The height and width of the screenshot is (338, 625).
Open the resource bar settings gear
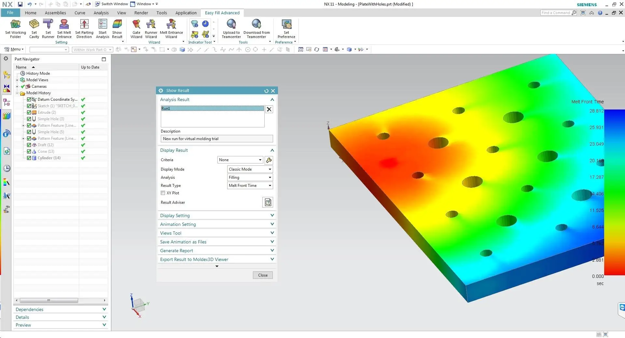pos(6,59)
